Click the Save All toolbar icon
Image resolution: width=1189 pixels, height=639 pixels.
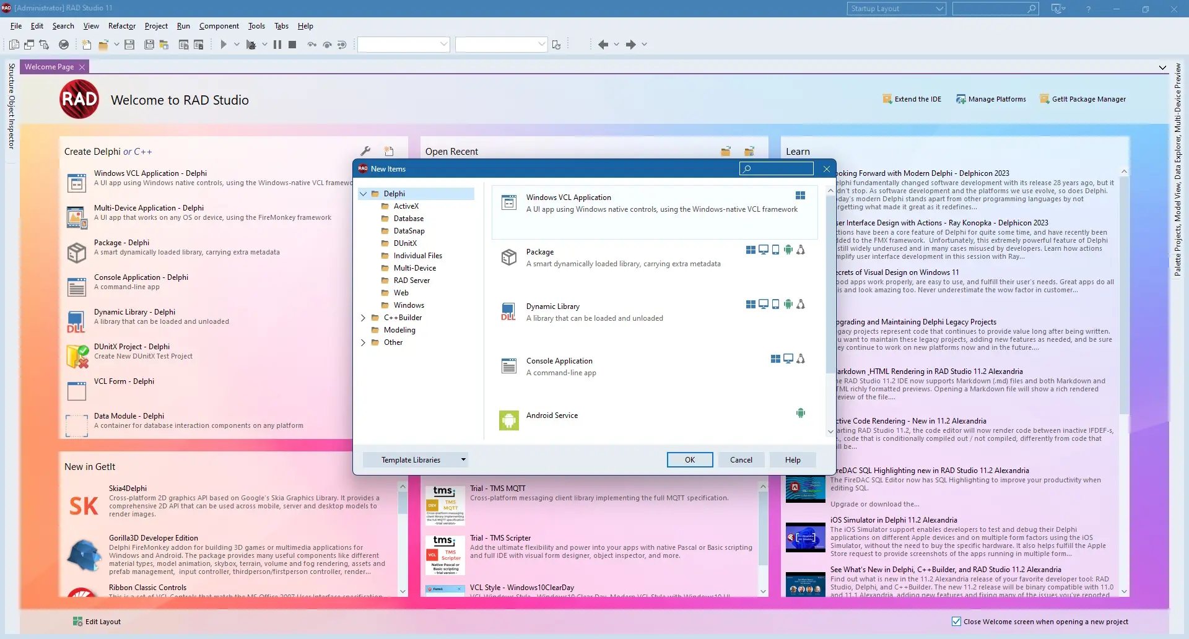coord(149,45)
